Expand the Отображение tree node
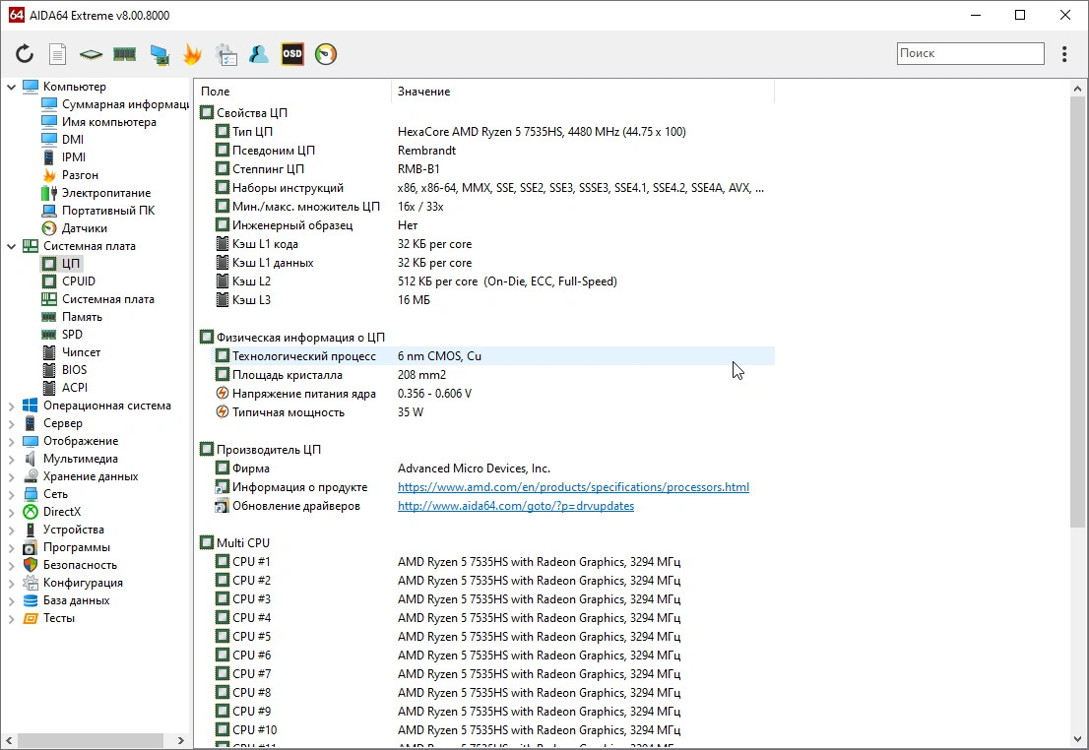The image size is (1089, 750). 11,442
